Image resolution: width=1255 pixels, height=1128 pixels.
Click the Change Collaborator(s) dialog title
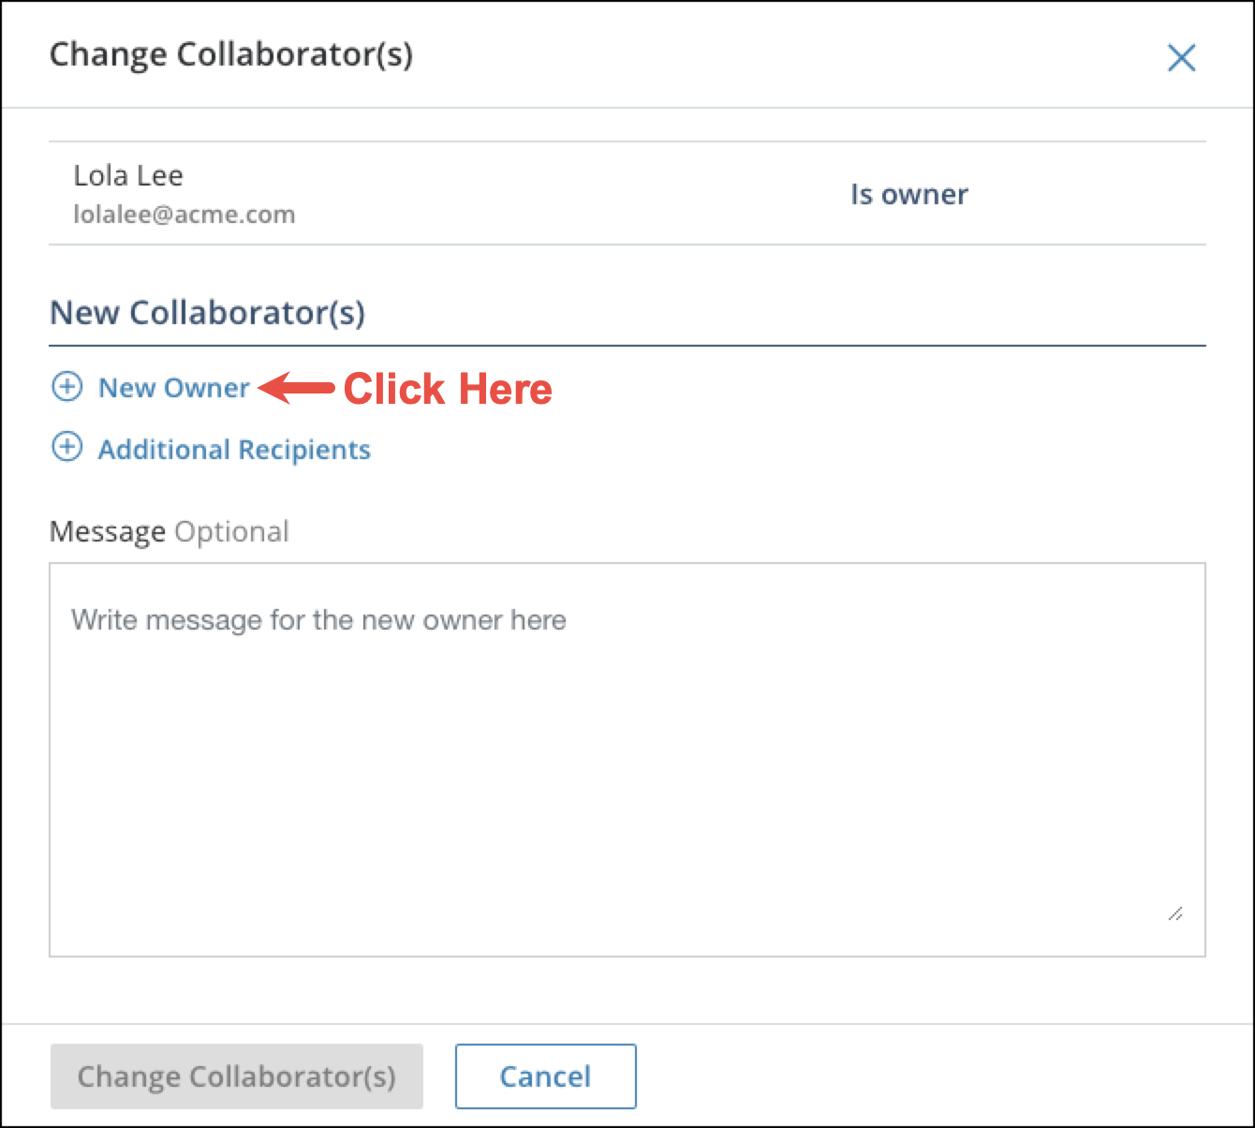coord(231,54)
